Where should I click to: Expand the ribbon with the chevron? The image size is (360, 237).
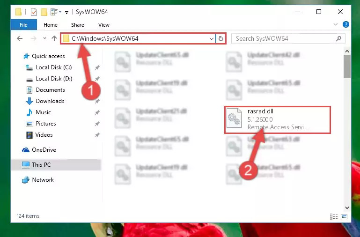click(336, 24)
